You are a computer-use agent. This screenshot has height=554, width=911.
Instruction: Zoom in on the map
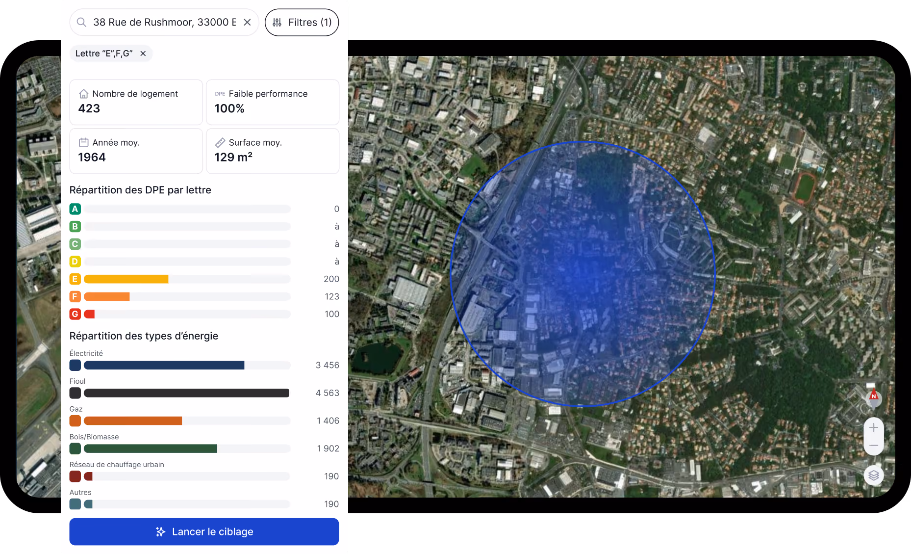[x=873, y=427]
